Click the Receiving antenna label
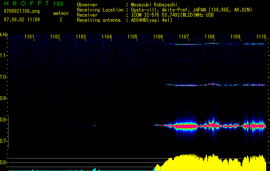The height and width of the screenshot is (171, 270). click(x=99, y=20)
